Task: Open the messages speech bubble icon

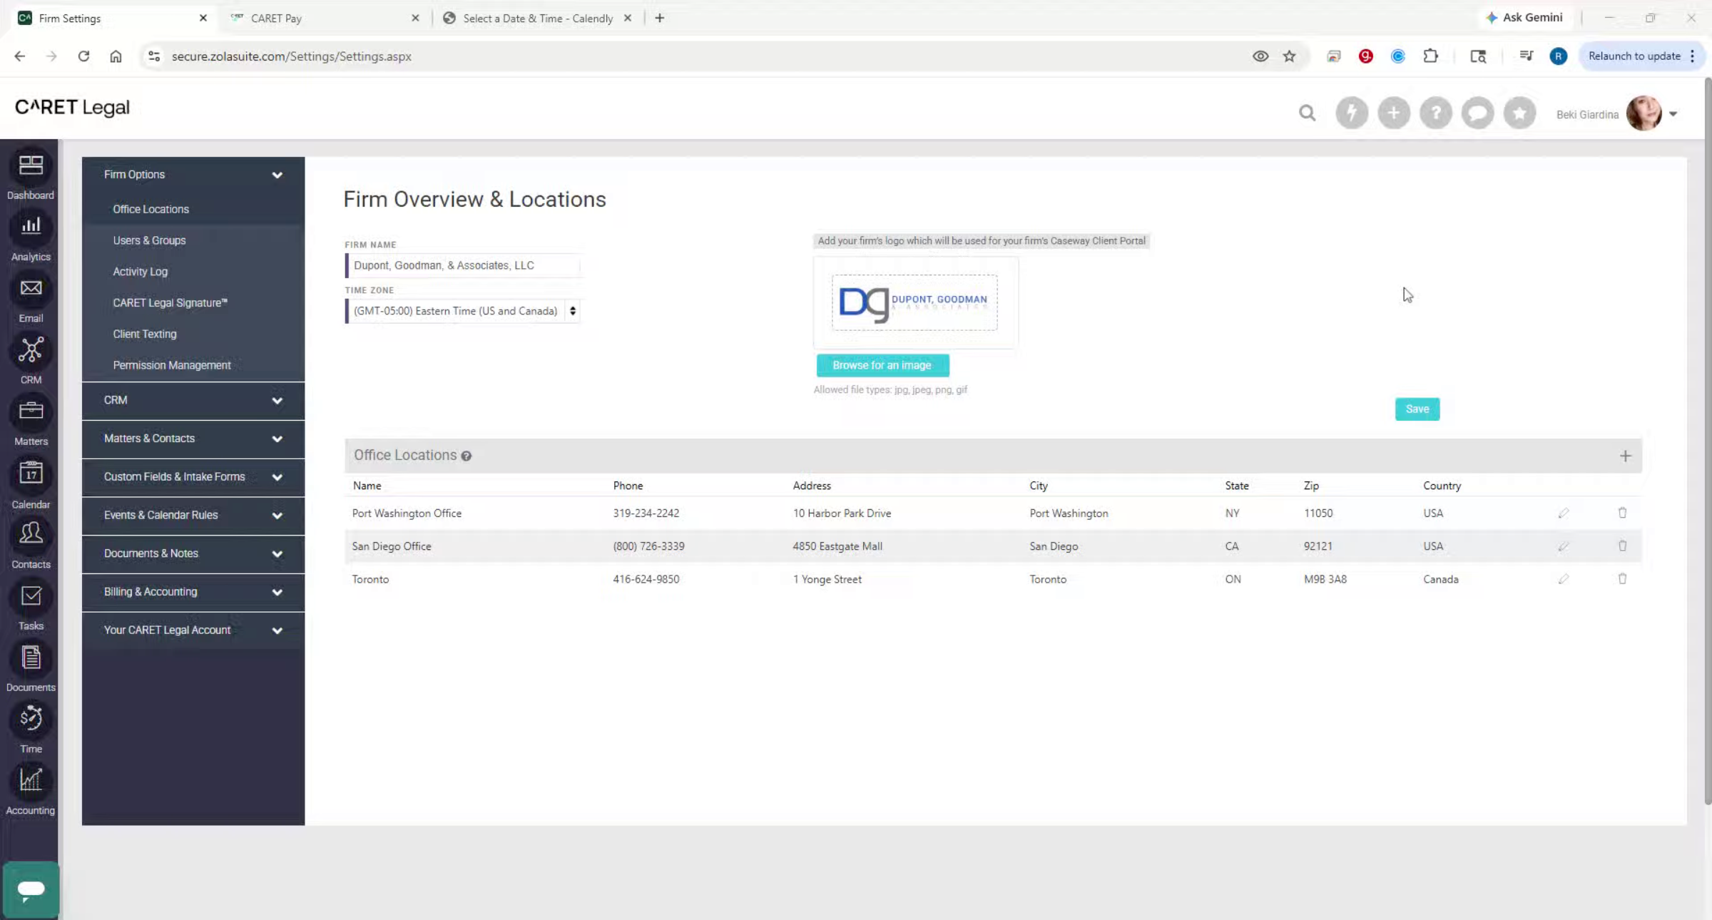Action: pyautogui.click(x=1477, y=113)
